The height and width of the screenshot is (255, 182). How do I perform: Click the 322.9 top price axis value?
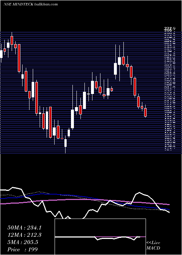tap(170, 29)
